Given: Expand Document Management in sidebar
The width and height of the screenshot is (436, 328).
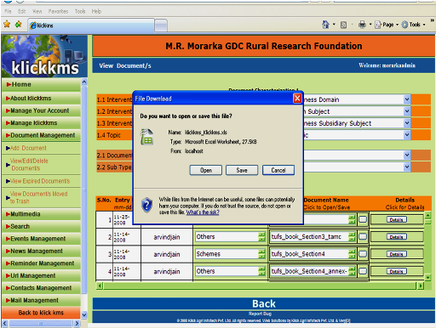Looking at the screenshot, I should (41, 135).
